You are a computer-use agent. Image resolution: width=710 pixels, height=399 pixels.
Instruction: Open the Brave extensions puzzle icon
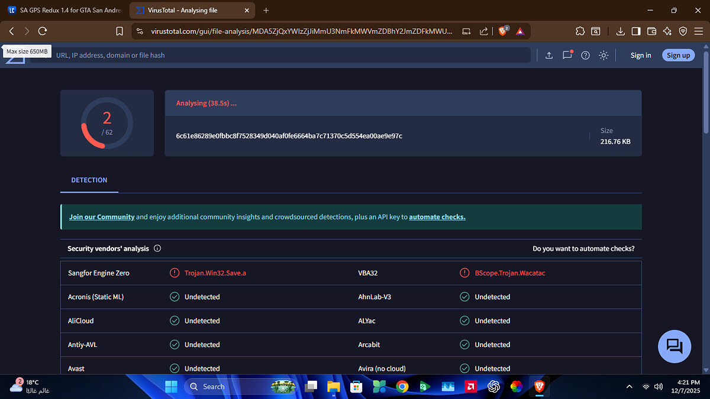tap(580, 31)
